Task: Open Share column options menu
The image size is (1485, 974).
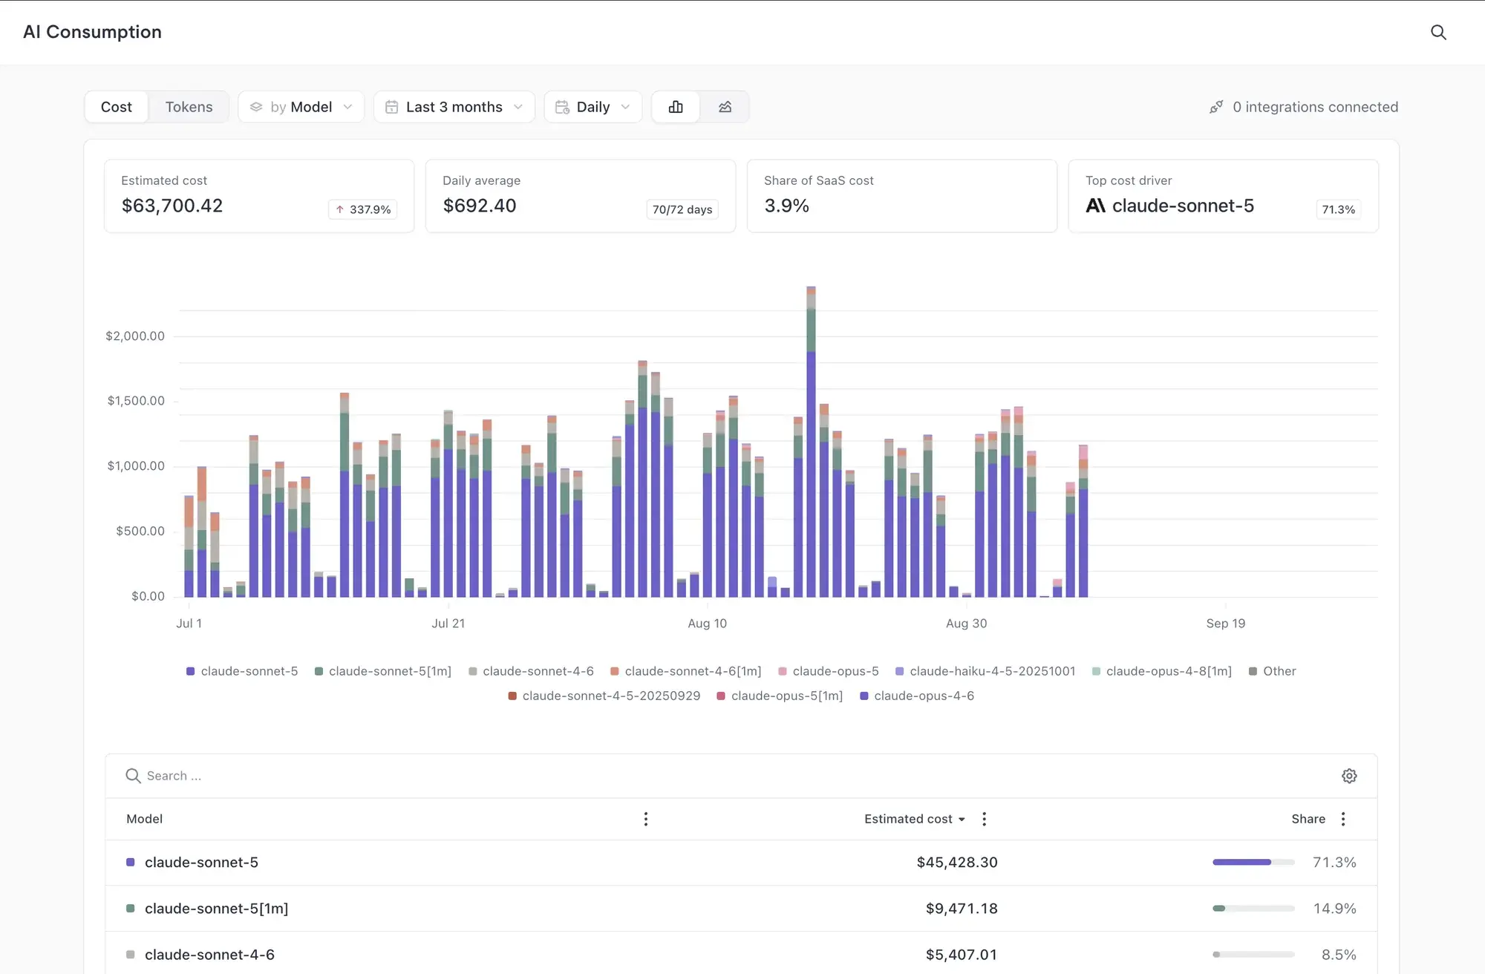Action: pos(1343,819)
